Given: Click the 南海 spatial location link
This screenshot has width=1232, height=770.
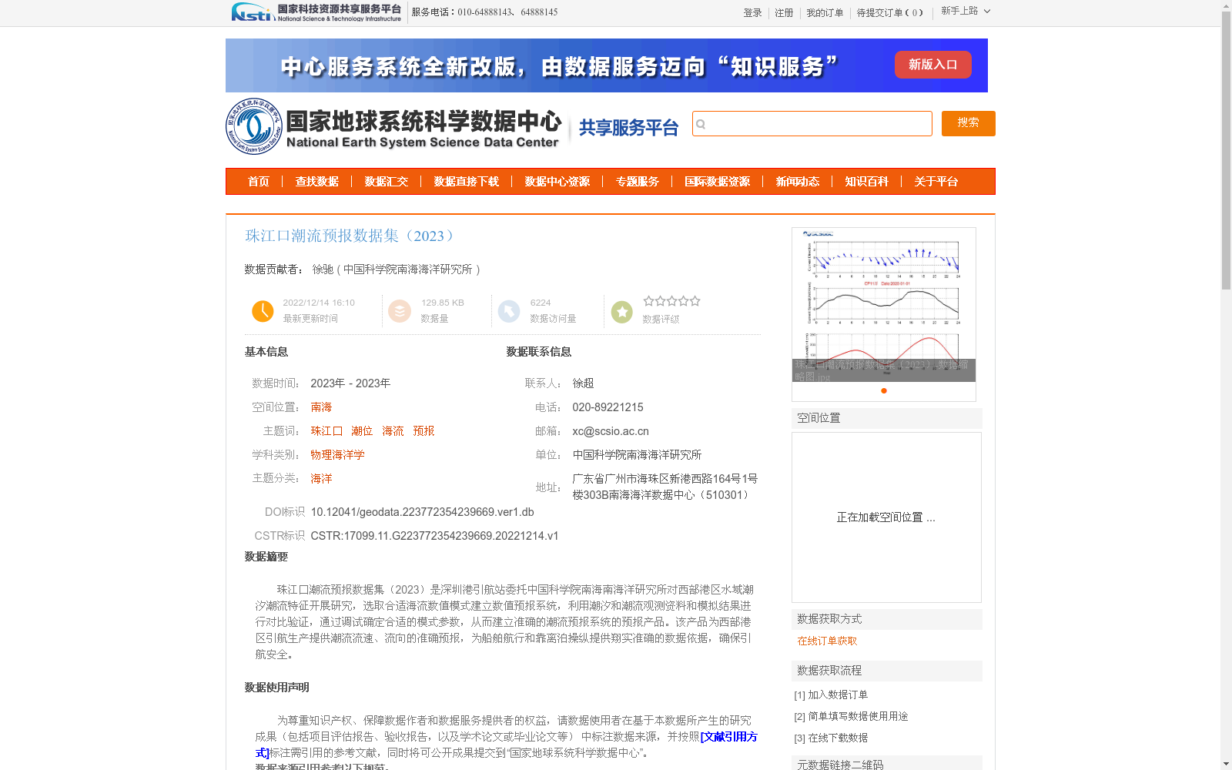Looking at the screenshot, I should (x=321, y=407).
